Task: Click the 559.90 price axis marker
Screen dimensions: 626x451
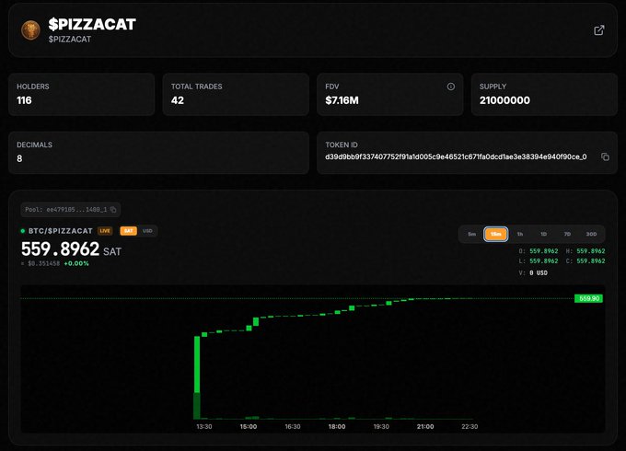Action: 588,298
